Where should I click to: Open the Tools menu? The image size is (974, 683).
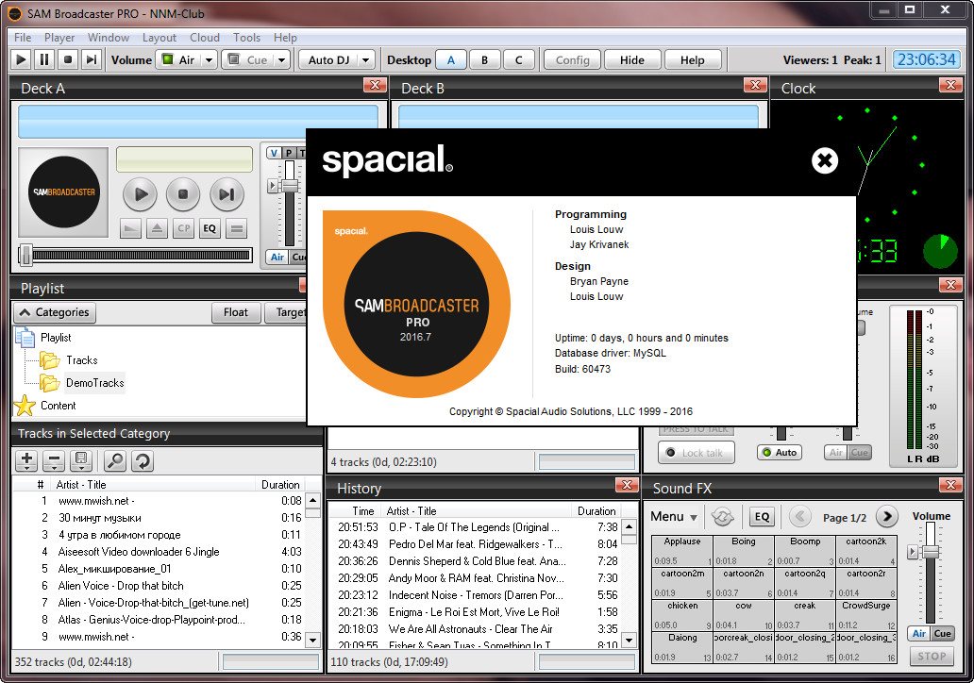tap(246, 38)
